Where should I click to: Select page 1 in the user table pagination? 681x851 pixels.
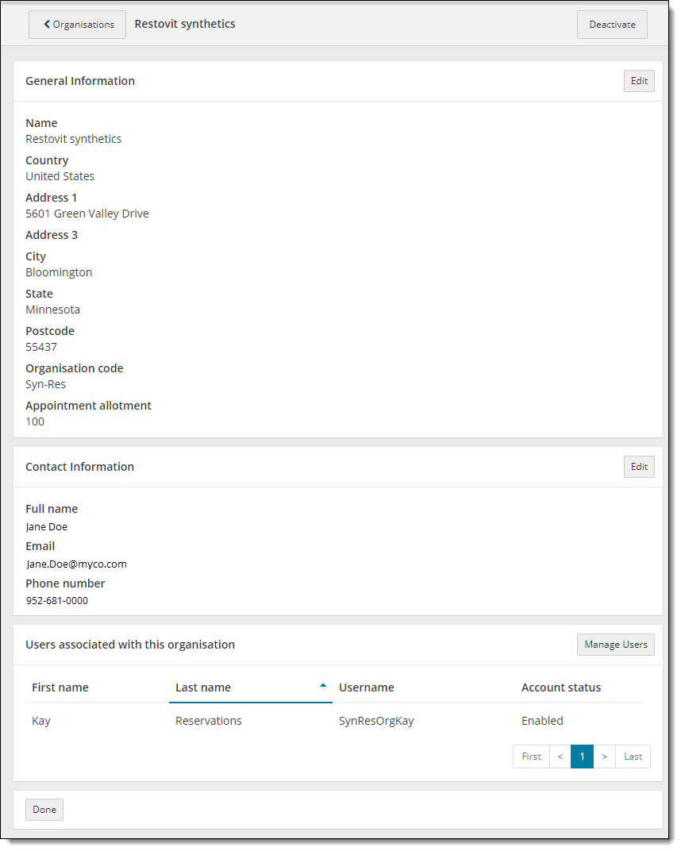click(583, 757)
